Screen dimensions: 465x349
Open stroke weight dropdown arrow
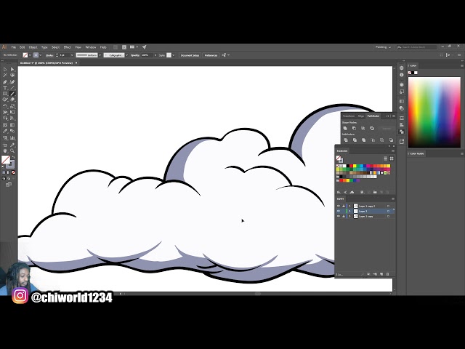coord(72,55)
